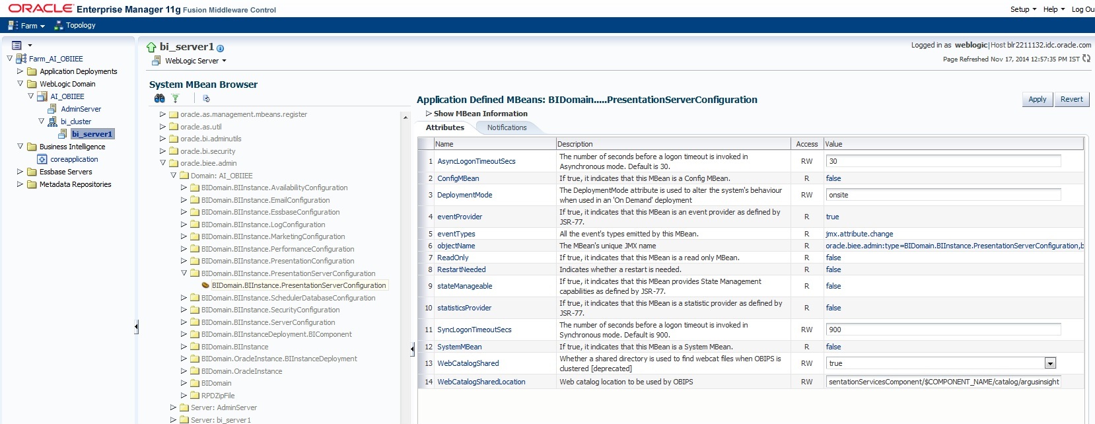Click the WebCatalogSharedLocation value field

click(943, 382)
